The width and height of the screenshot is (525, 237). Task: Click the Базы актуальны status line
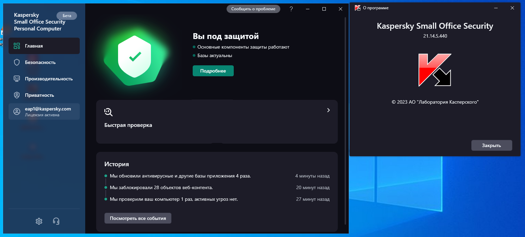point(213,55)
